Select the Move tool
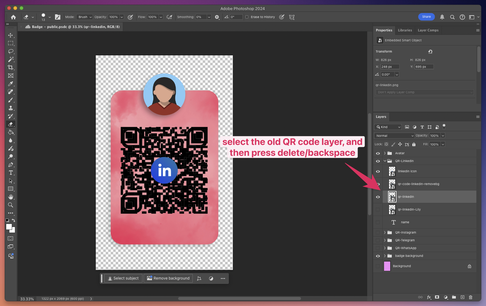The height and width of the screenshot is (306, 486). 11,35
